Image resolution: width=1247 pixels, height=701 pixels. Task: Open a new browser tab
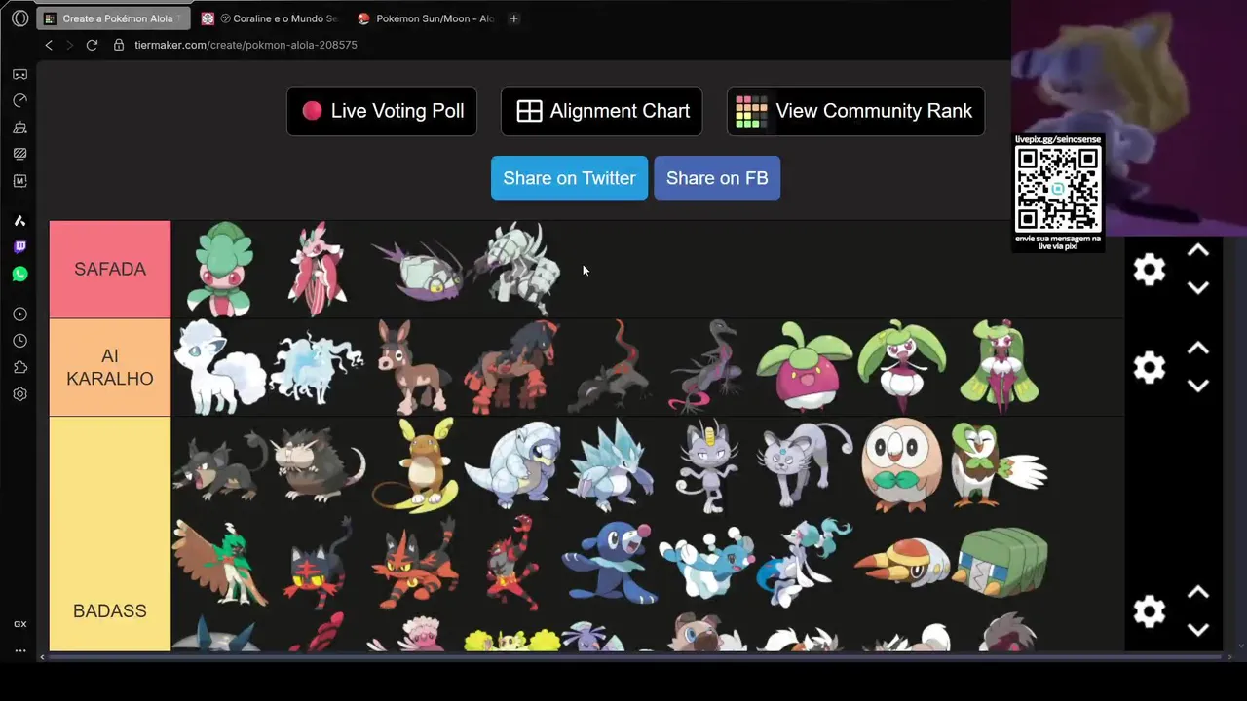(x=513, y=18)
